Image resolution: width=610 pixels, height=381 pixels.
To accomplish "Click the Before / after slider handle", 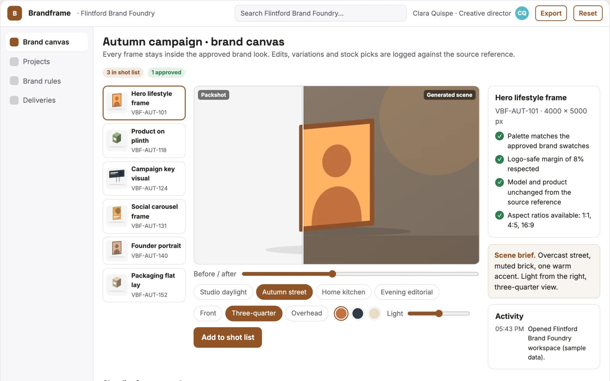I will (x=332, y=274).
